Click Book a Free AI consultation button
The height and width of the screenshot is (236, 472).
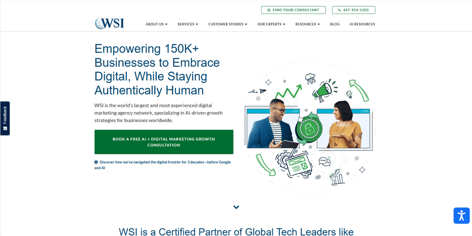click(x=164, y=142)
